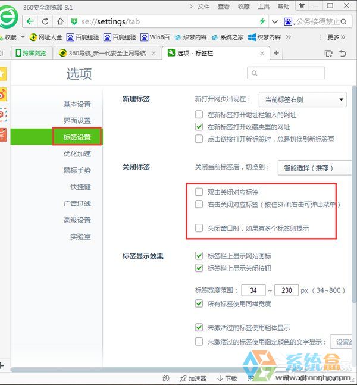357x385 pixels.
Task: Open the 收藏 menu in the title bar
Action: click(243, 7)
